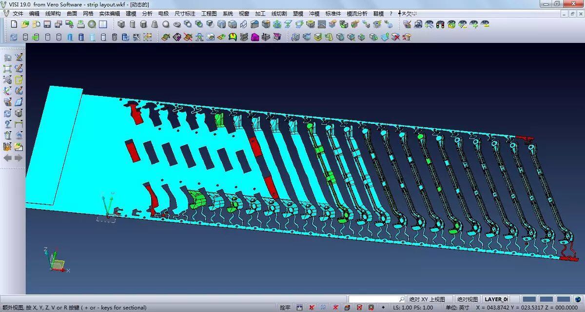Screen dimensions: 585x312
Task: Select the cone solid primitive tool
Action: 155,24
